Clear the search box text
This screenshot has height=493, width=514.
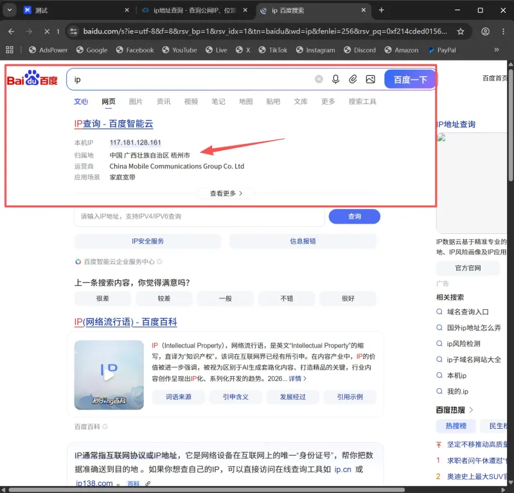[x=319, y=79]
